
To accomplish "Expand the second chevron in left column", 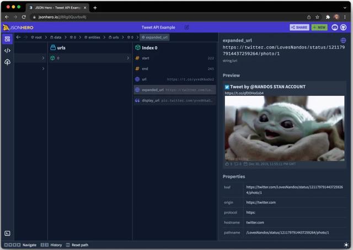I will (43, 68).
